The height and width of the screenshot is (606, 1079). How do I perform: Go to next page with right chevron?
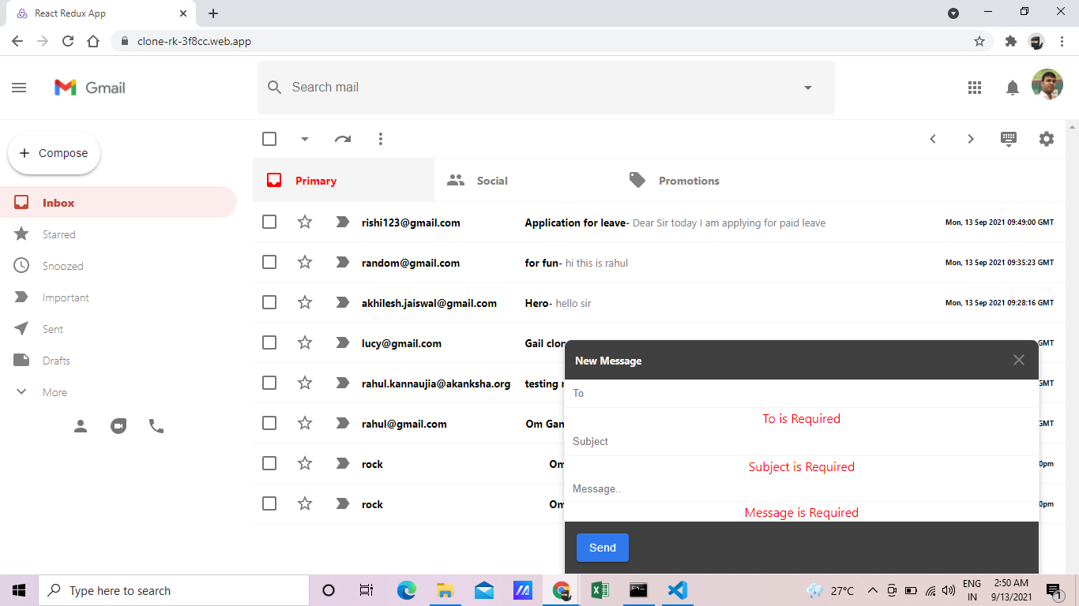tap(971, 139)
